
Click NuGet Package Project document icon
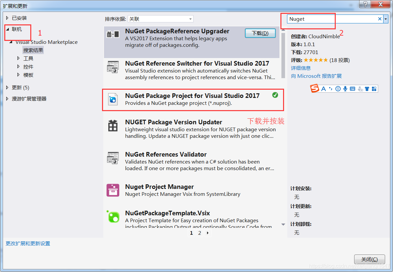113,99
